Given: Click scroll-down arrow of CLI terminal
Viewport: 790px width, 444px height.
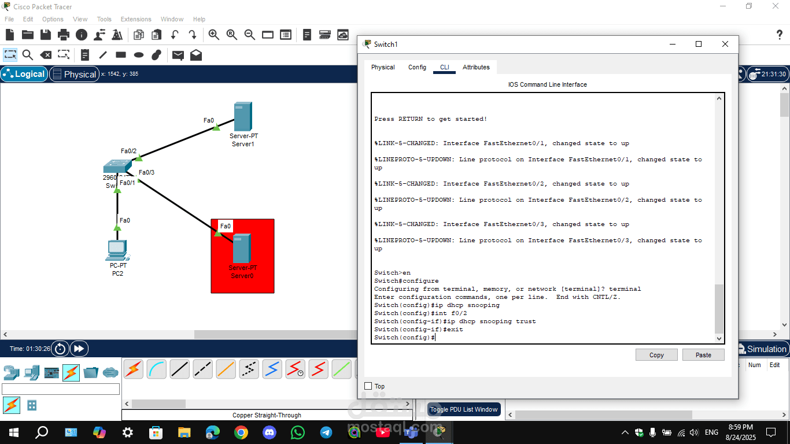Looking at the screenshot, I should [x=719, y=339].
